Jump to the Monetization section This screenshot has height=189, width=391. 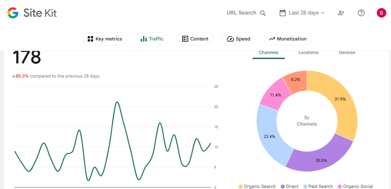pos(288,39)
